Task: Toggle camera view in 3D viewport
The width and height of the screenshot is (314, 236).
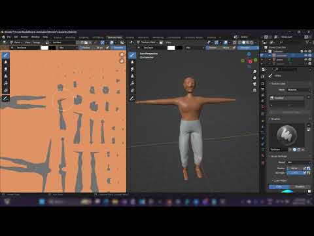Action: click(x=254, y=84)
